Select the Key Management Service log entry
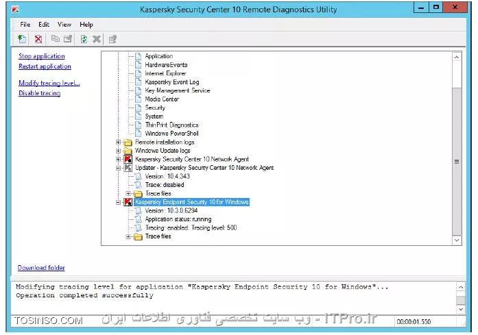Viewport: 478px width, 335px height. (178, 90)
